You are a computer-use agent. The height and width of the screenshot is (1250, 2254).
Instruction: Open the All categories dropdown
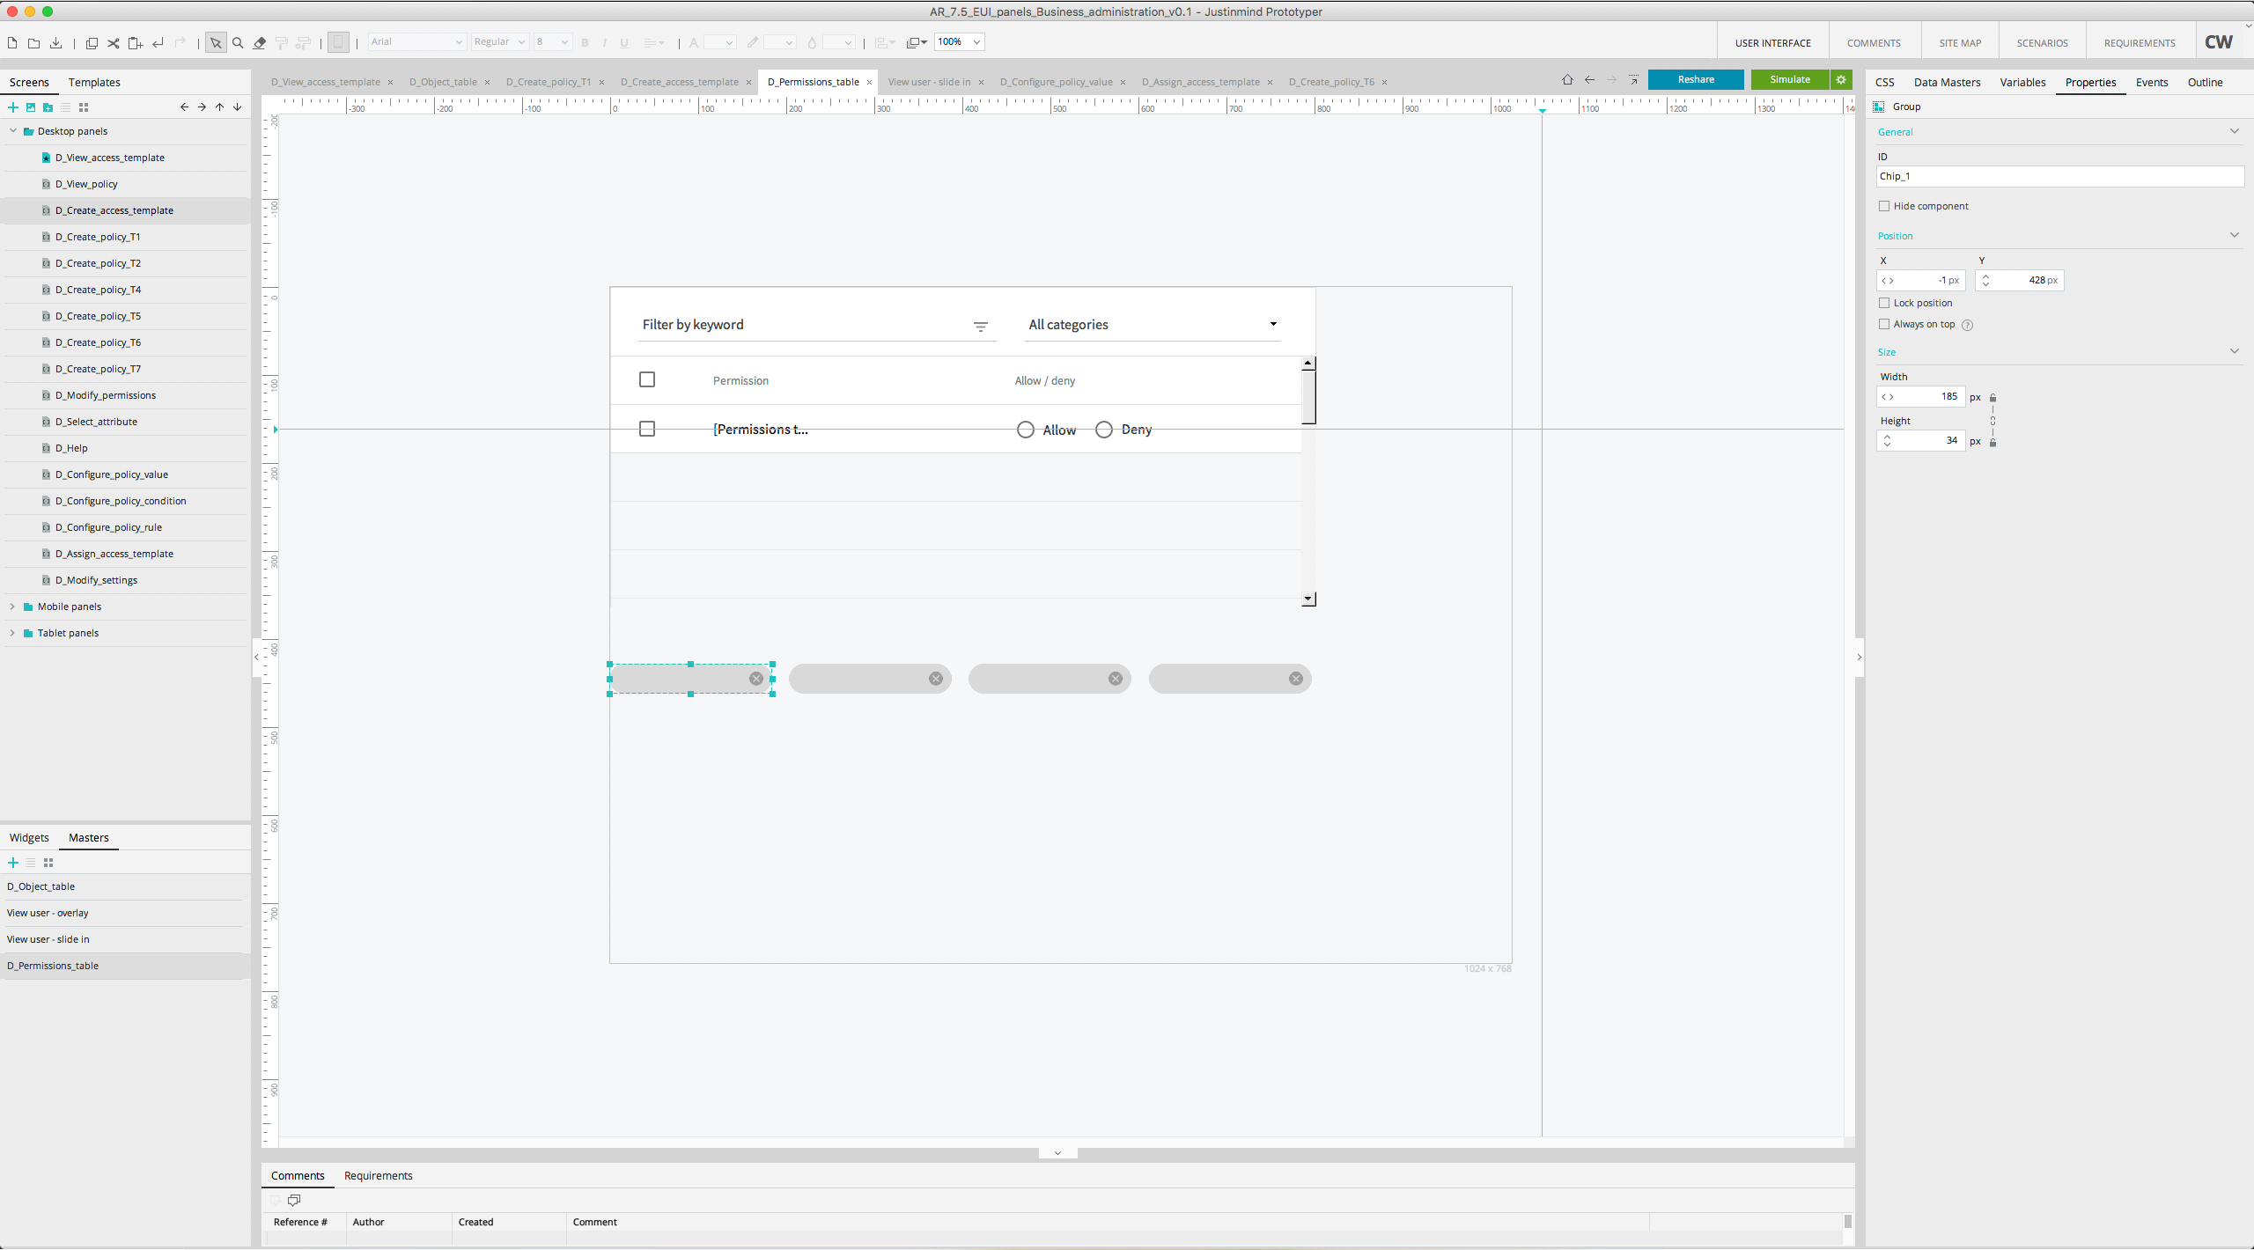pyautogui.click(x=1152, y=325)
